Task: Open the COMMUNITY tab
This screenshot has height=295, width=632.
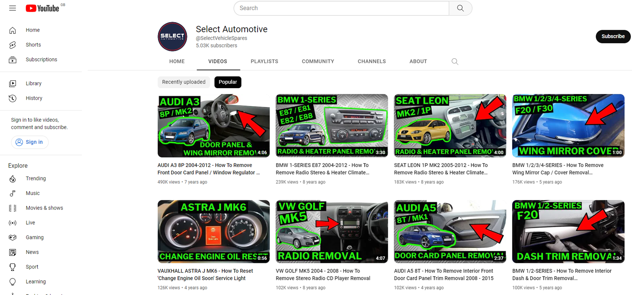Action: point(318,62)
